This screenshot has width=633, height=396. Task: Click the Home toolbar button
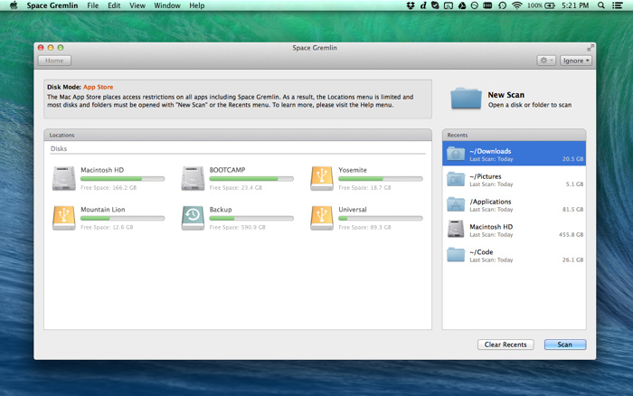54,61
